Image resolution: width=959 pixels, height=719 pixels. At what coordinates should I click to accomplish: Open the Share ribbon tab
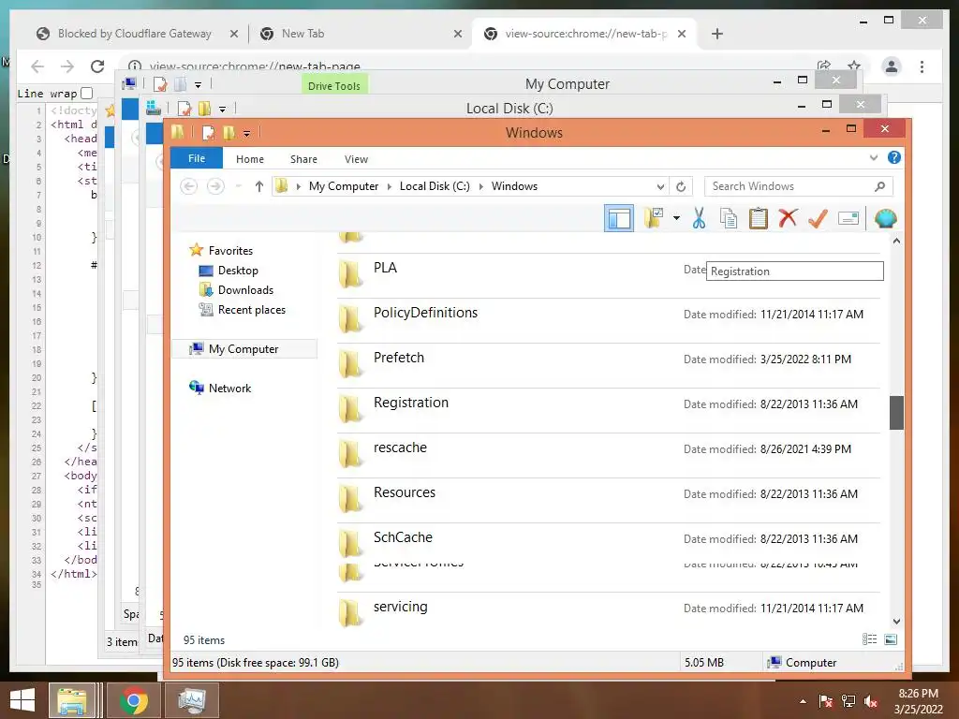click(x=303, y=159)
